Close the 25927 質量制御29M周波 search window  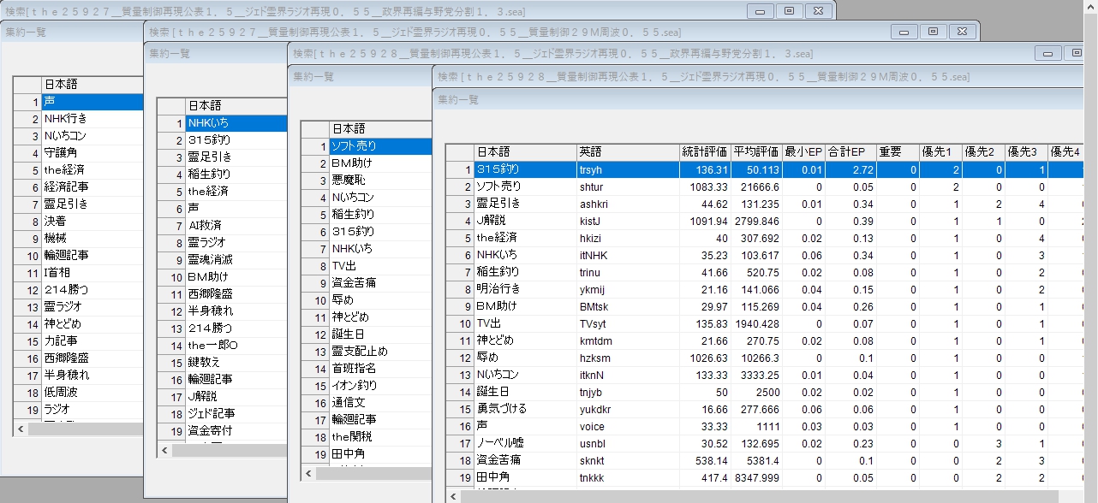(963, 32)
